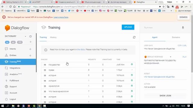The width and height of the screenshot is (193, 108).
Task: Click the Dialogflow logo
Action: [x=17, y=28]
